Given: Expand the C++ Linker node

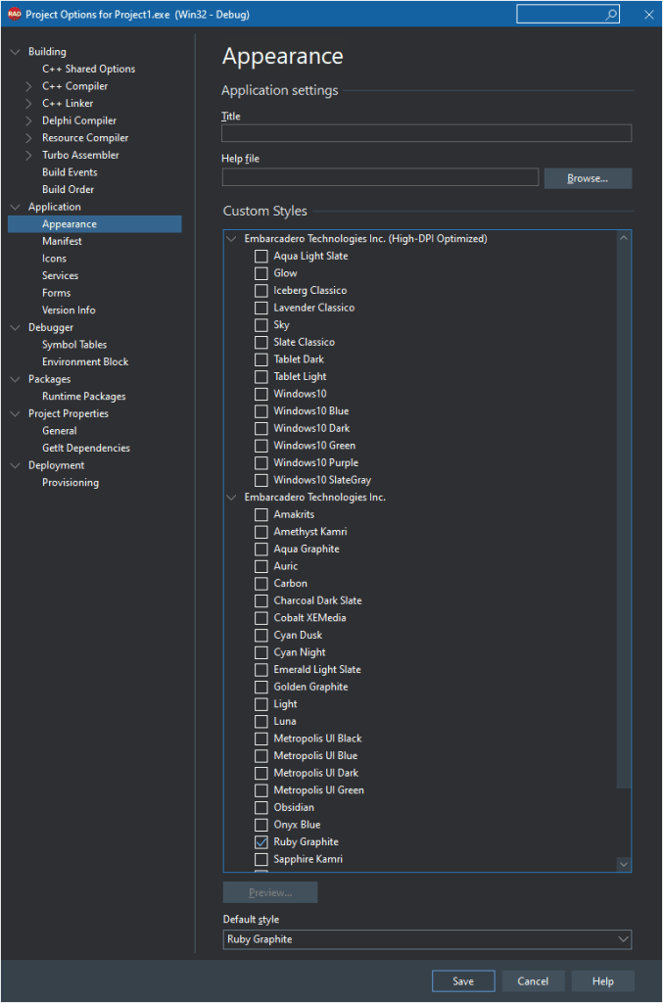Looking at the screenshot, I should click(28, 103).
